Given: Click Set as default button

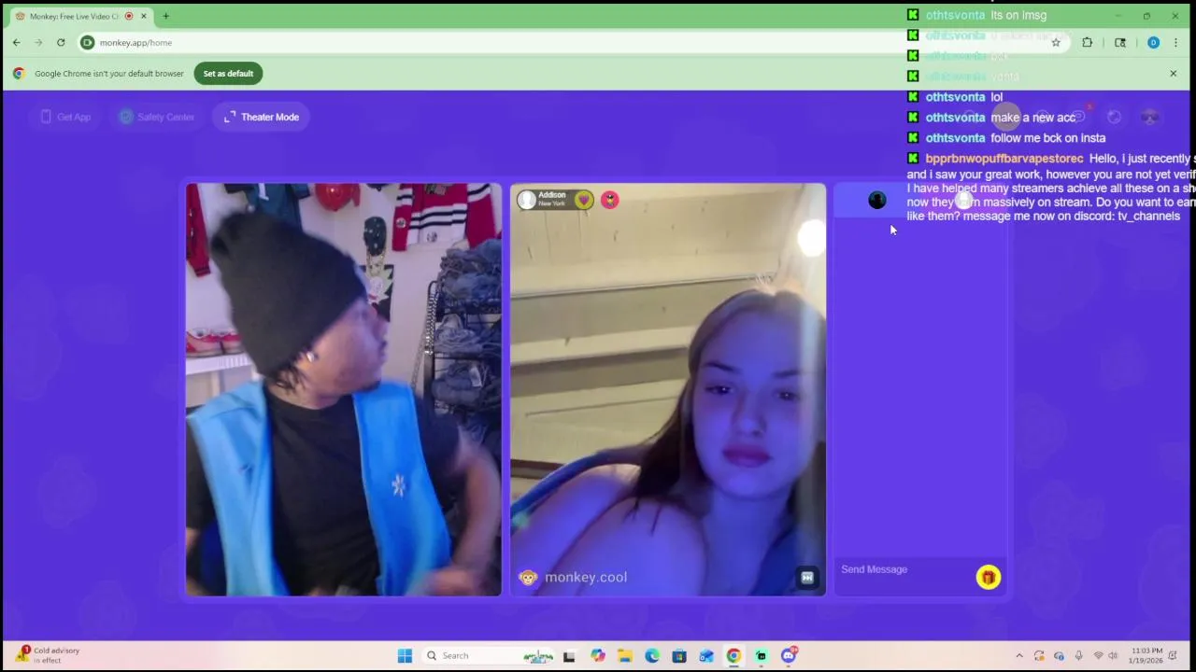Looking at the screenshot, I should (x=228, y=74).
